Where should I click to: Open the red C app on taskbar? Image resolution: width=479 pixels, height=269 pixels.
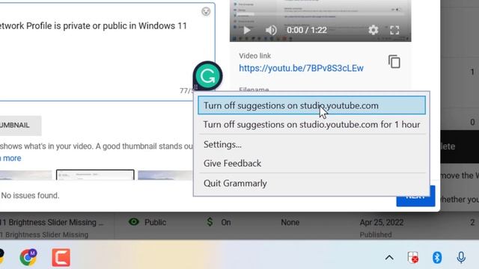(61, 258)
